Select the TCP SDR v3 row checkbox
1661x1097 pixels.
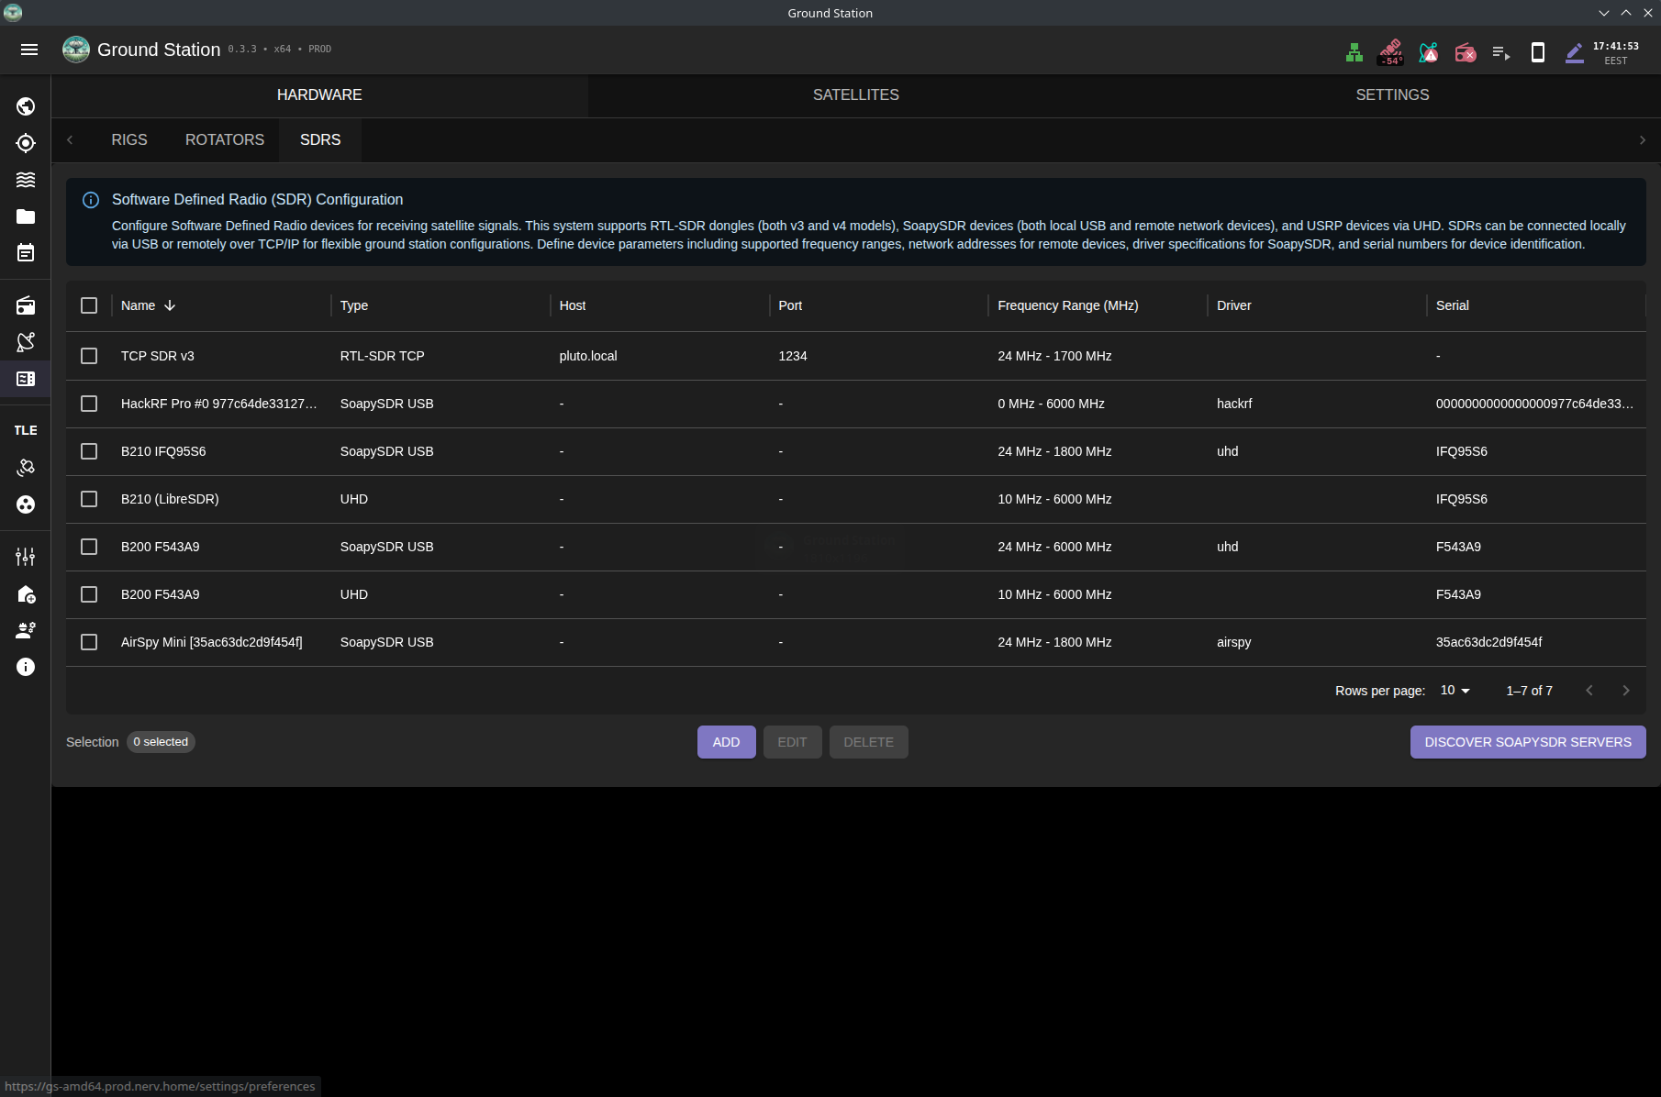(89, 356)
